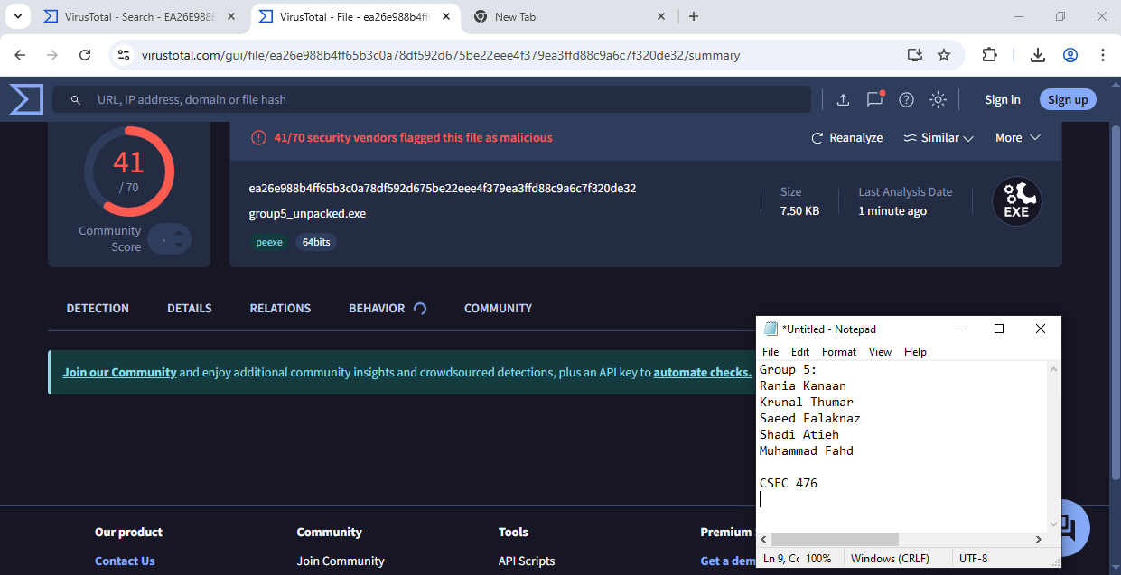Click the browser back arrow
The height and width of the screenshot is (575, 1121).
click(20, 55)
